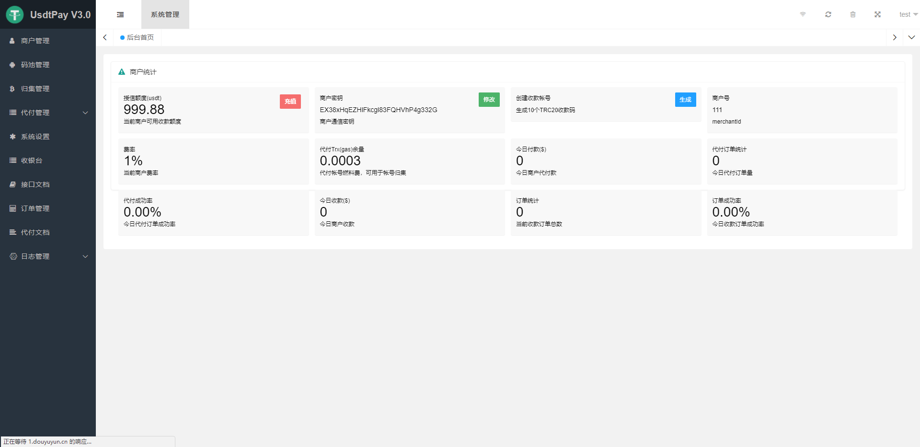Click the 今日付款($) value
Viewport: 920px width, 447px height.
[x=520, y=161]
